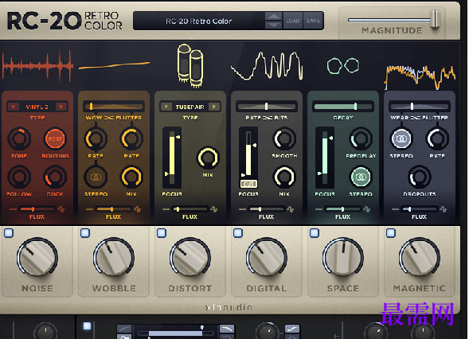Click the Space double-hexagon icon
Screen dimensions: 469x339
343,65
